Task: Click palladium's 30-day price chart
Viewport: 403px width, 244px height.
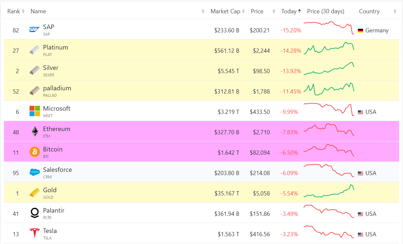Action: click(329, 89)
